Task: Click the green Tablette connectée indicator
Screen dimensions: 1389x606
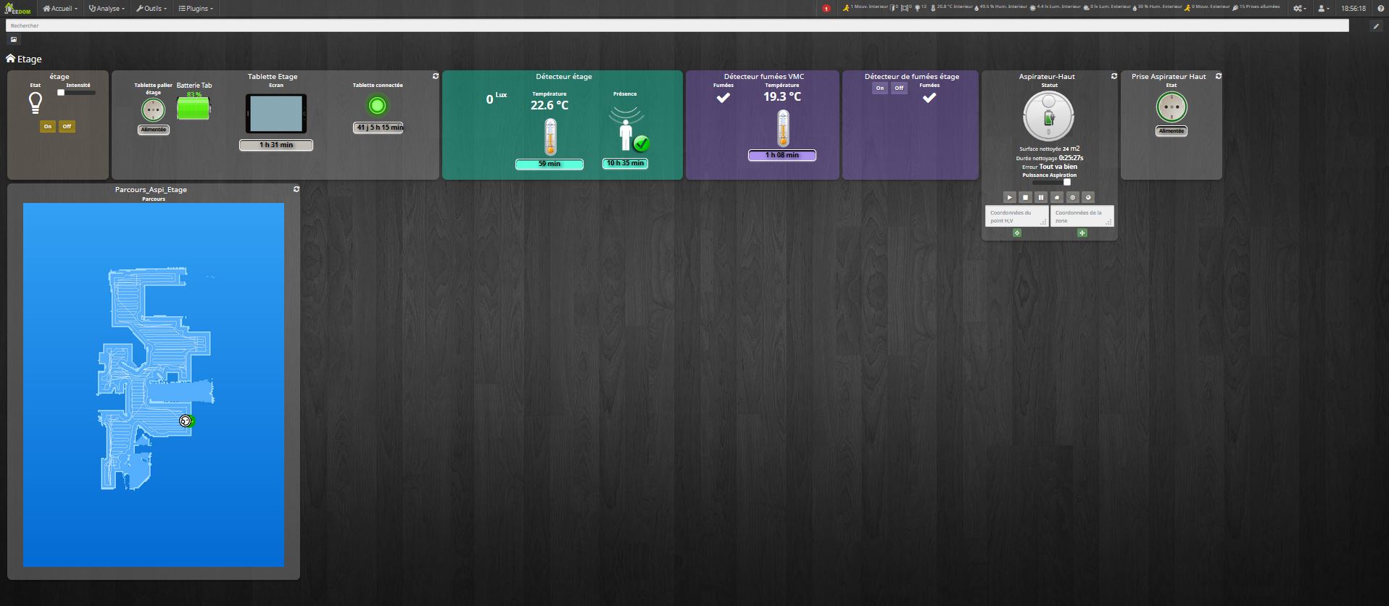Action: (x=377, y=106)
